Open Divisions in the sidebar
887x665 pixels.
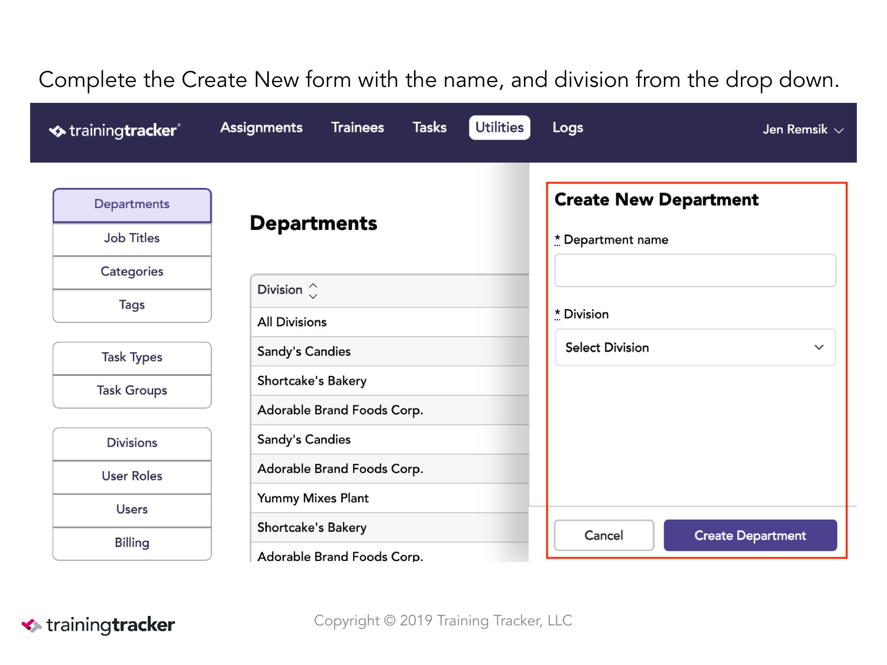coord(132,444)
